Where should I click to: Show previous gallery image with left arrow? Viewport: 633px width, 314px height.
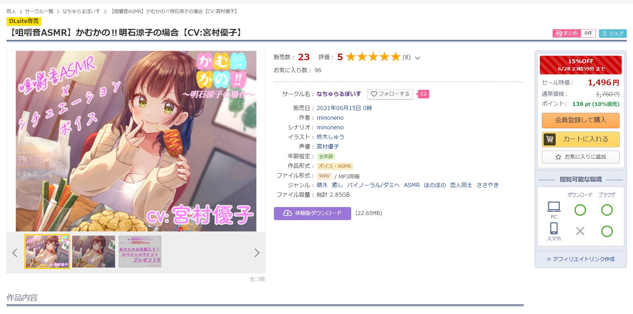15,253
